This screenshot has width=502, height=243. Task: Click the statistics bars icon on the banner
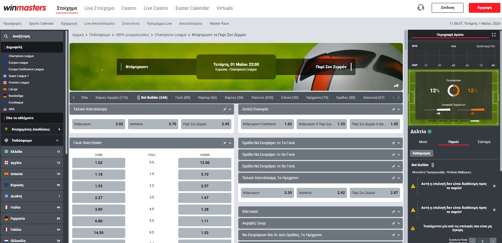pos(396,85)
